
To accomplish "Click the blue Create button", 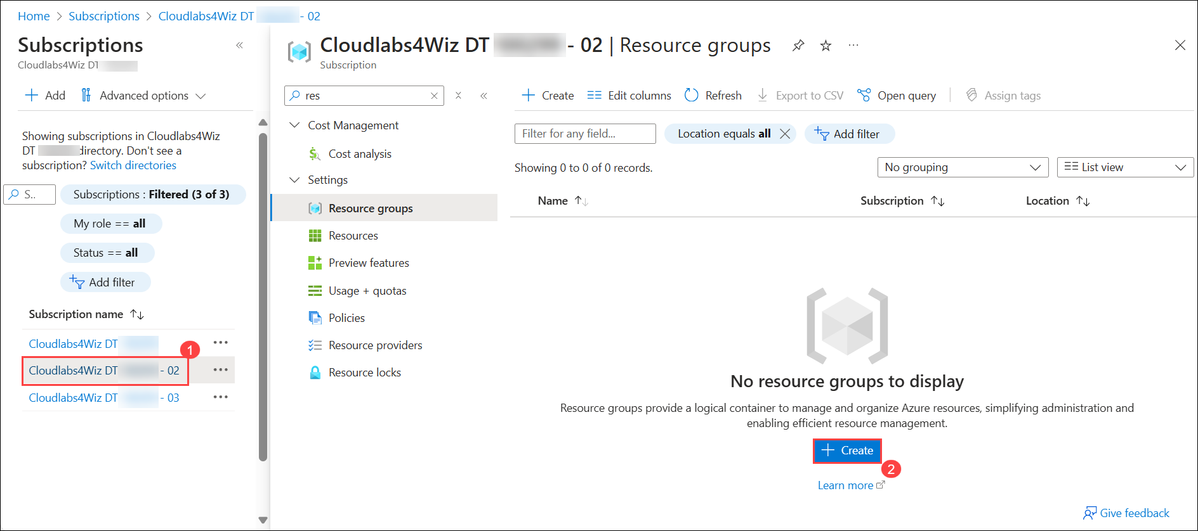I will (847, 451).
